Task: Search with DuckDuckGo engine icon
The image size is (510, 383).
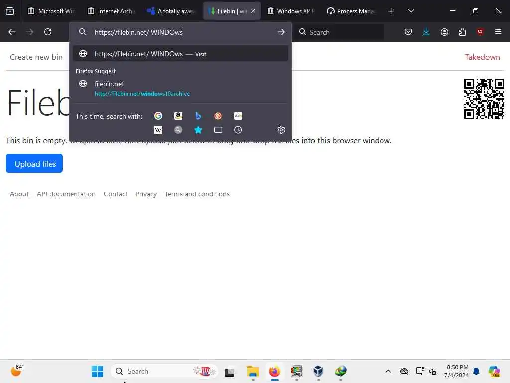Action: [x=218, y=116]
